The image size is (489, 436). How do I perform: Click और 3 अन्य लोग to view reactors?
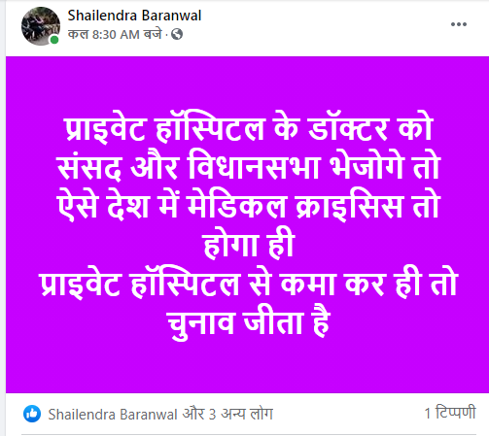point(227,415)
